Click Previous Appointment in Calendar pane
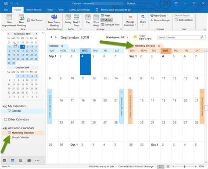Viewport: 208px width, 169px height. [50, 106]
